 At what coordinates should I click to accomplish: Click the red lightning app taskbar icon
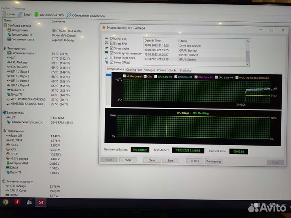pos(17,202)
